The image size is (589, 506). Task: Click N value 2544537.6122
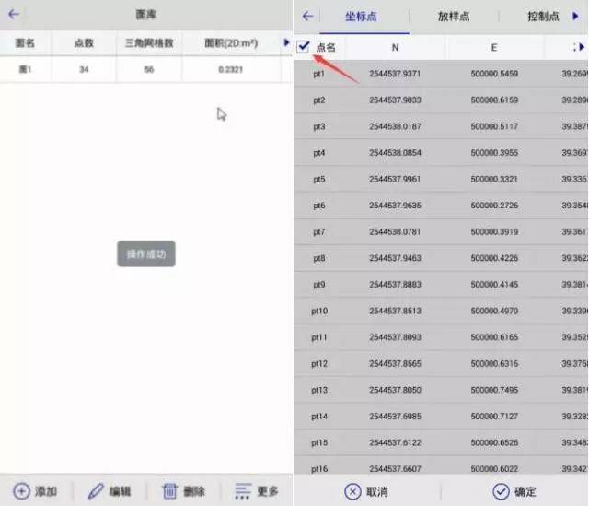tap(395, 442)
